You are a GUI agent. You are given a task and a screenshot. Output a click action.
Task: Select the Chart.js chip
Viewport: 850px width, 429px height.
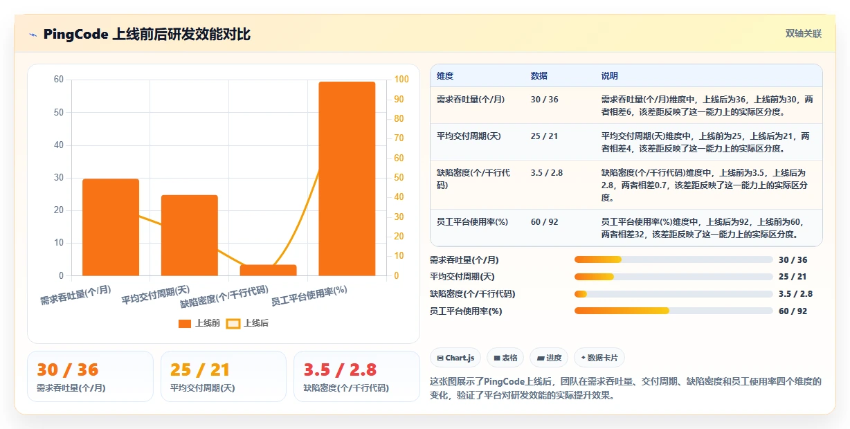[x=455, y=358]
